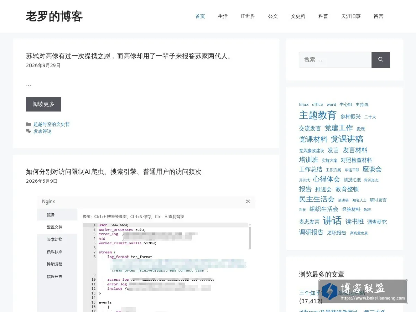Screen dimensions: 416x312
Task: Open the 主题教育 tag
Action: [x=318, y=115]
